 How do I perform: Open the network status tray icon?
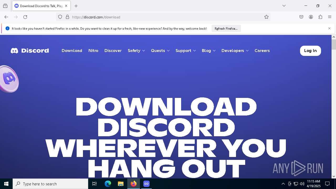click(296, 184)
